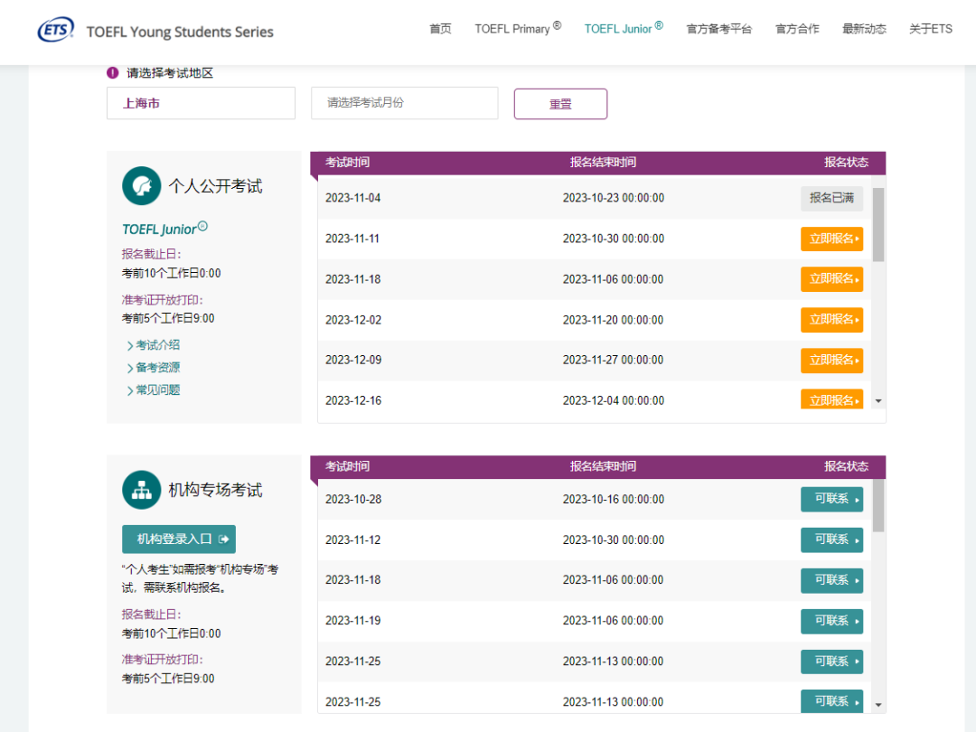The width and height of the screenshot is (976, 732).
Task: Click 立即报名 for the 2023-12-09 exam
Action: pos(831,360)
